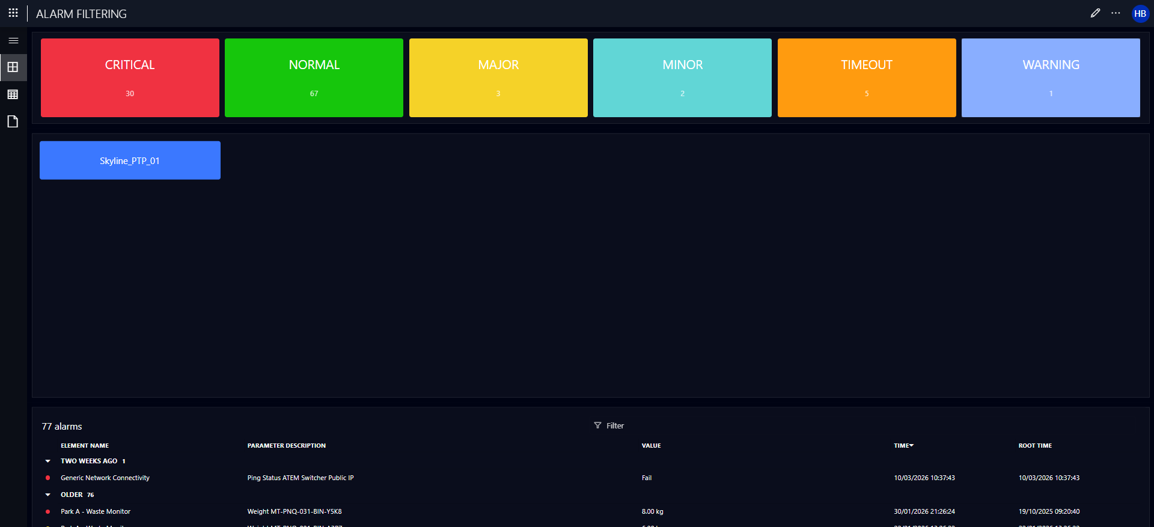Collapse the Two Weeks Ago group

point(48,461)
